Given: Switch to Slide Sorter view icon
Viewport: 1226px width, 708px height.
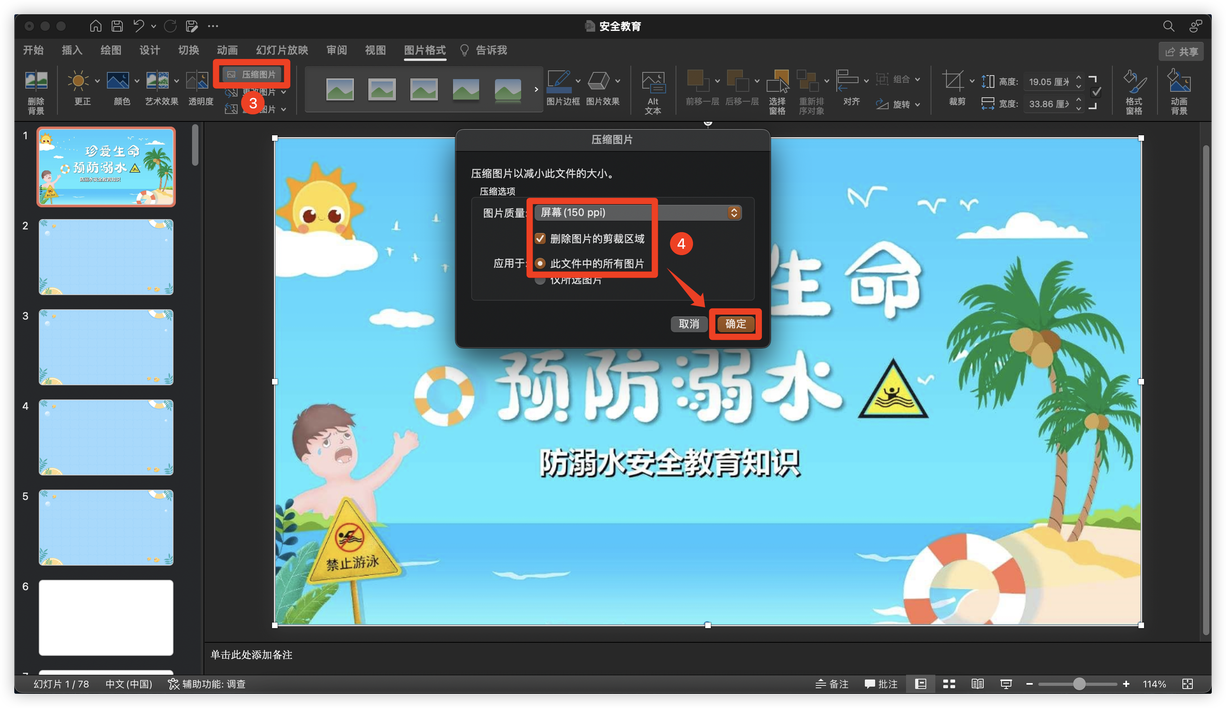Looking at the screenshot, I should 949,684.
